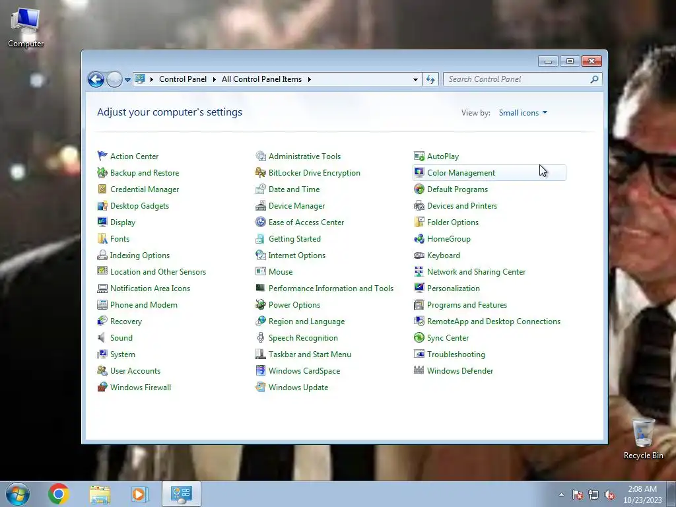Open the Windows Start button

(x=18, y=494)
